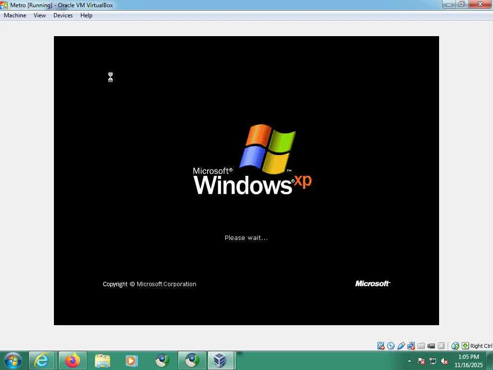Viewport: 493px width, 370px height.
Task: Close the Metro VirtualBox window
Action: click(x=480, y=4)
